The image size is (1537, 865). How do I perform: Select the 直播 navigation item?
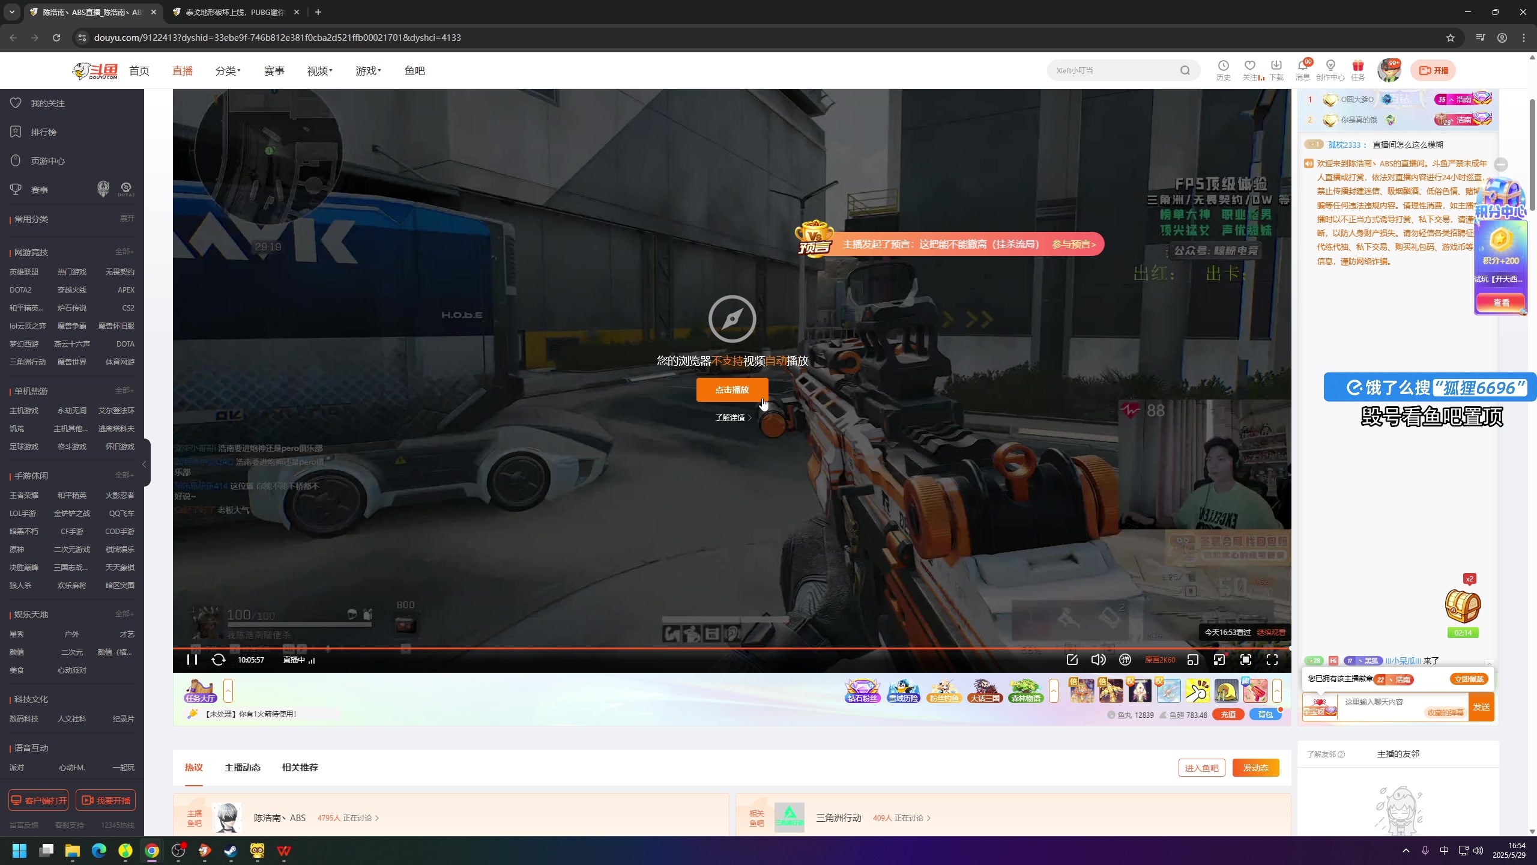pos(183,71)
